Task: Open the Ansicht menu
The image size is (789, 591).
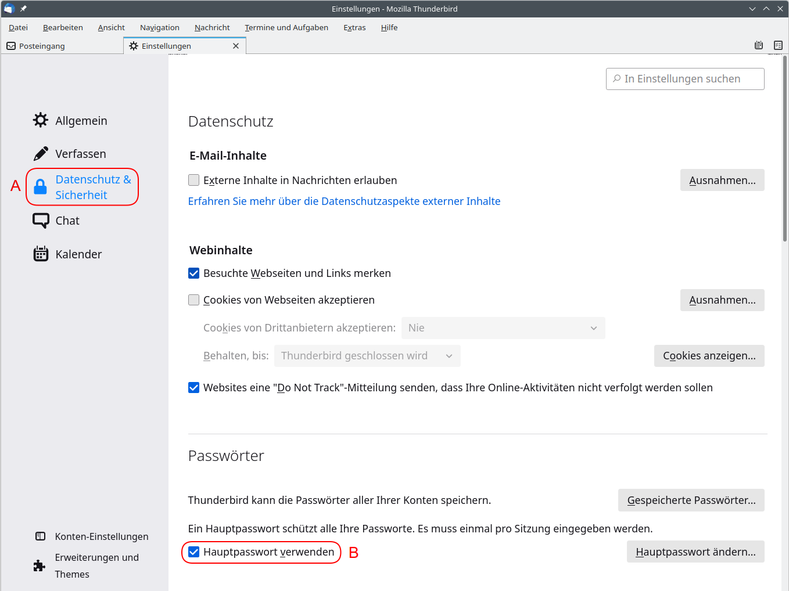Action: click(x=111, y=27)
